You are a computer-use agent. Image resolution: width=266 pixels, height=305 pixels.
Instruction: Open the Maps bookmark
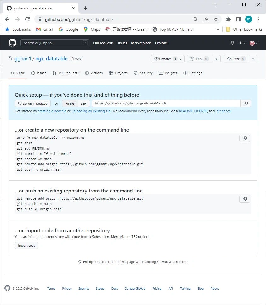(92, 29)
